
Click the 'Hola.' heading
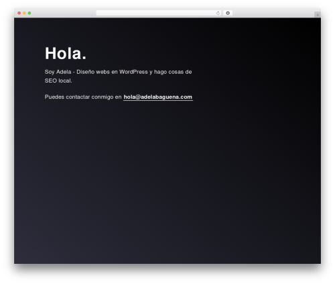pyautogui.click(x=66, y=53)
